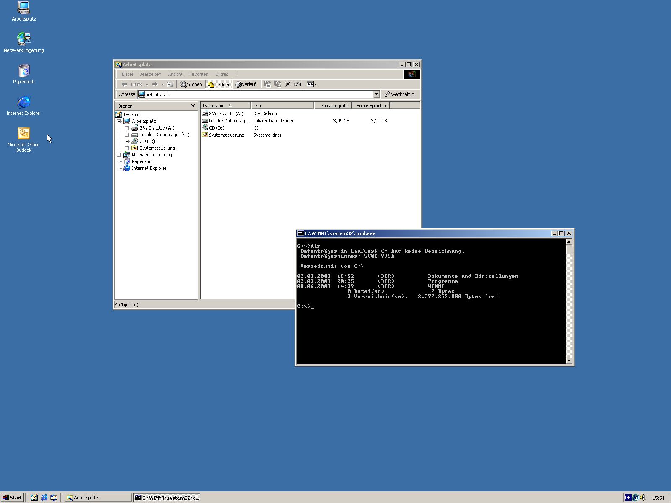
Task: Click the Start button
Action: 12,498
